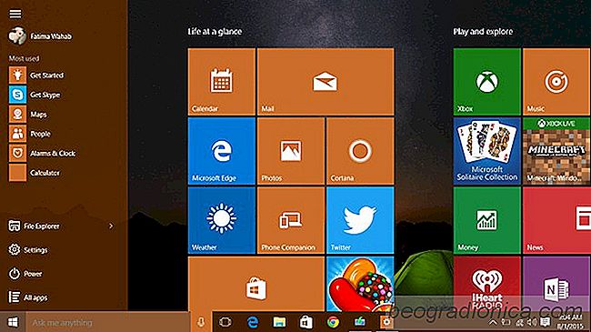591x332 pixels.
Task: Click the Ask me anything search box
Action: tap(108, 323)
